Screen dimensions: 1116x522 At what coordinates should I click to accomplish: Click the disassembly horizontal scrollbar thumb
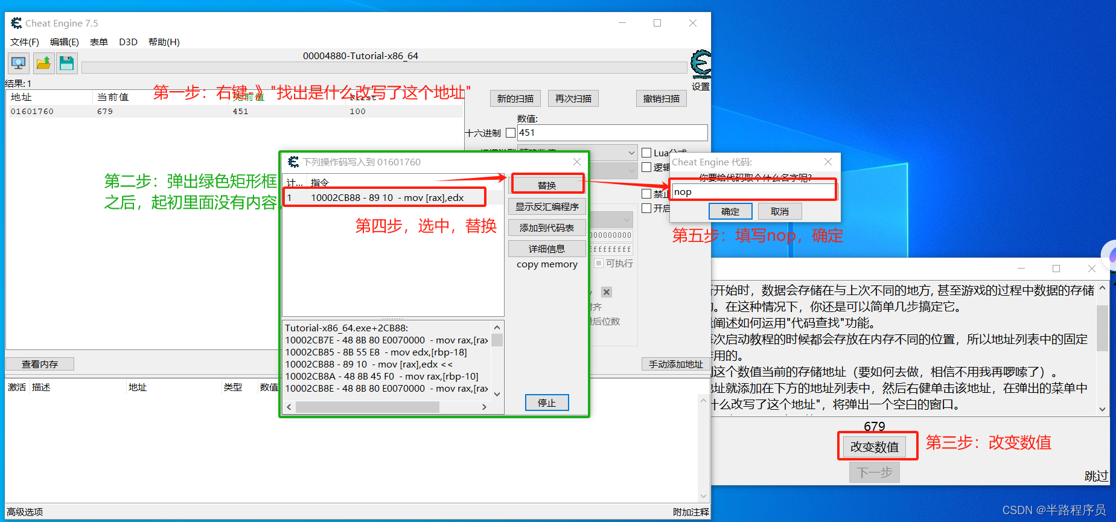point(367,407)
